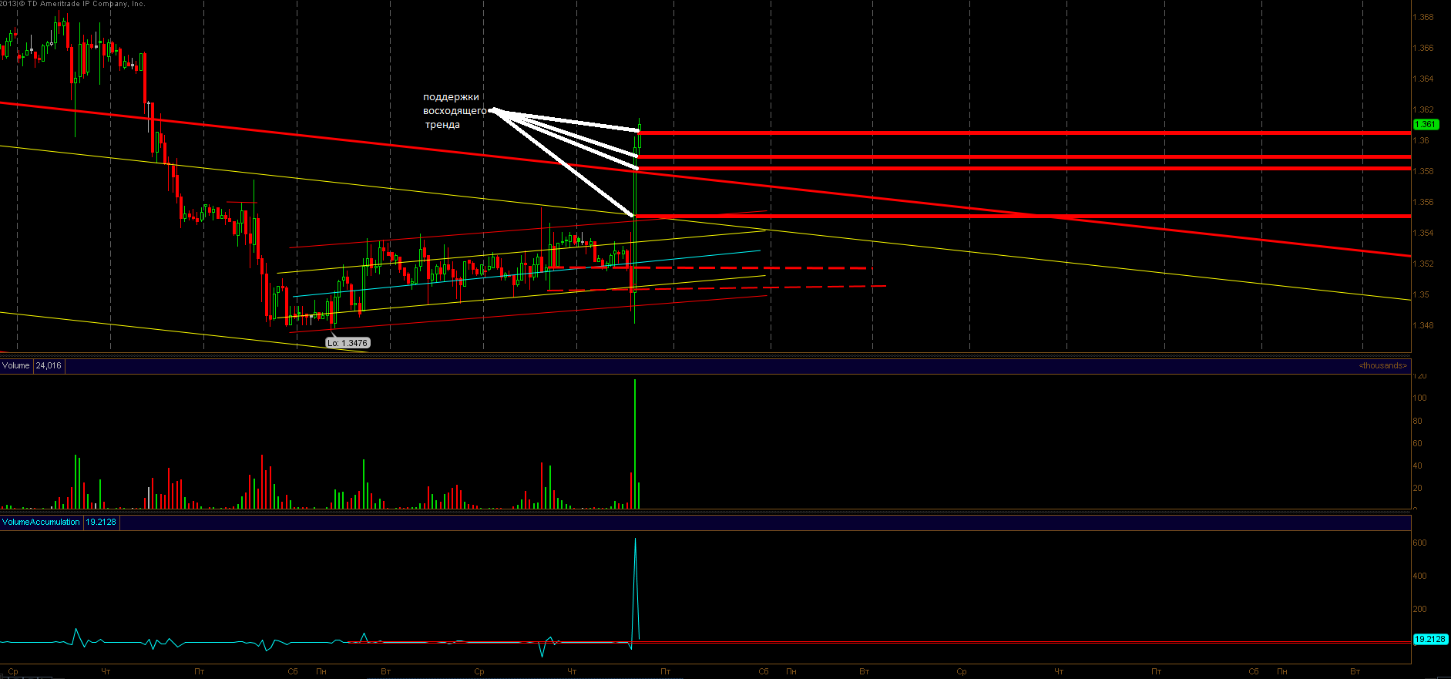This screenshot has width=1451, height=679.
Task: Click the 60 label on volume axis
Action: [x=1417, y=443]
